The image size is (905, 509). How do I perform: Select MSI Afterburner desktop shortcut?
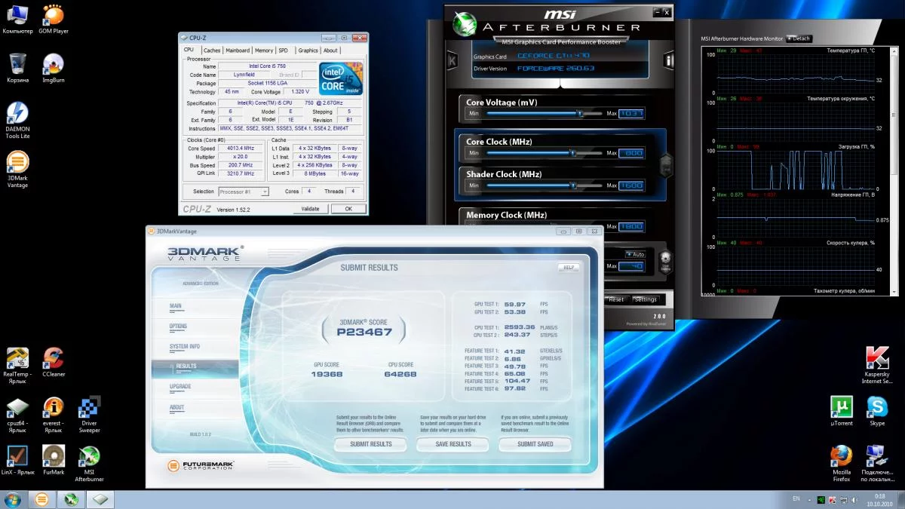tap(90, 465)
